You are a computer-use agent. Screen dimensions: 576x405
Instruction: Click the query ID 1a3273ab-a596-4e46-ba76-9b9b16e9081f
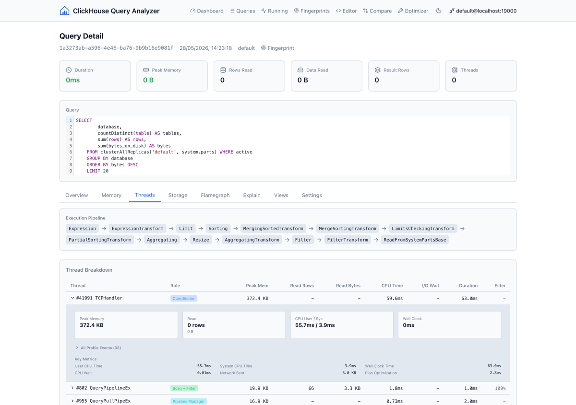pos(116,48)
